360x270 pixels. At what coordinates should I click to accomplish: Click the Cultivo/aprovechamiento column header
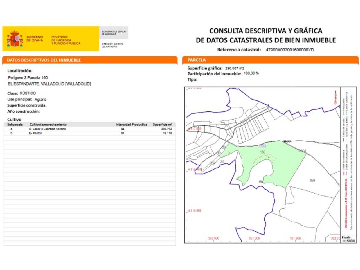click(x=48, y=124)
